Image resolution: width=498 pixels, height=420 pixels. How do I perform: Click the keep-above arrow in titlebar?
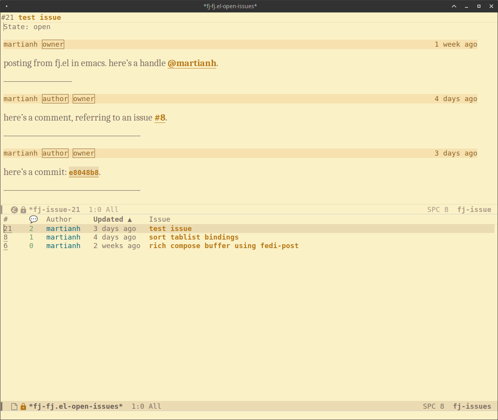[454, 6]
